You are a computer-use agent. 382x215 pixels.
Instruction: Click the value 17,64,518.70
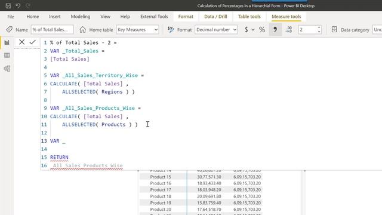209,210
